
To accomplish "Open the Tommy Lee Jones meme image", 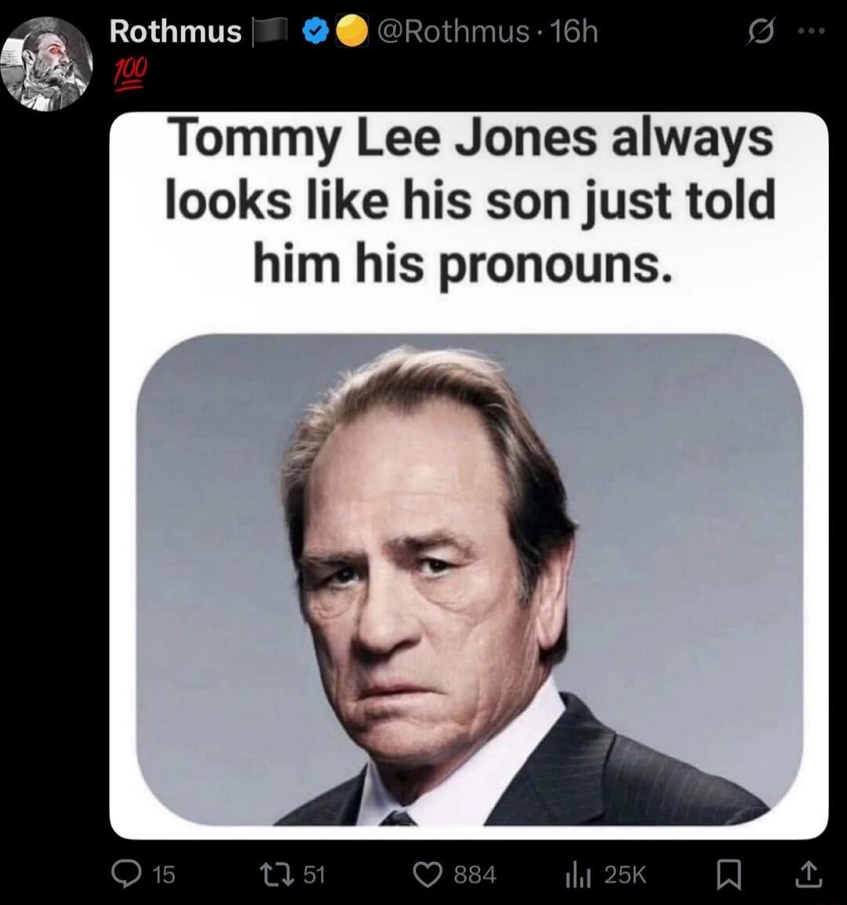I will point(469,475).
